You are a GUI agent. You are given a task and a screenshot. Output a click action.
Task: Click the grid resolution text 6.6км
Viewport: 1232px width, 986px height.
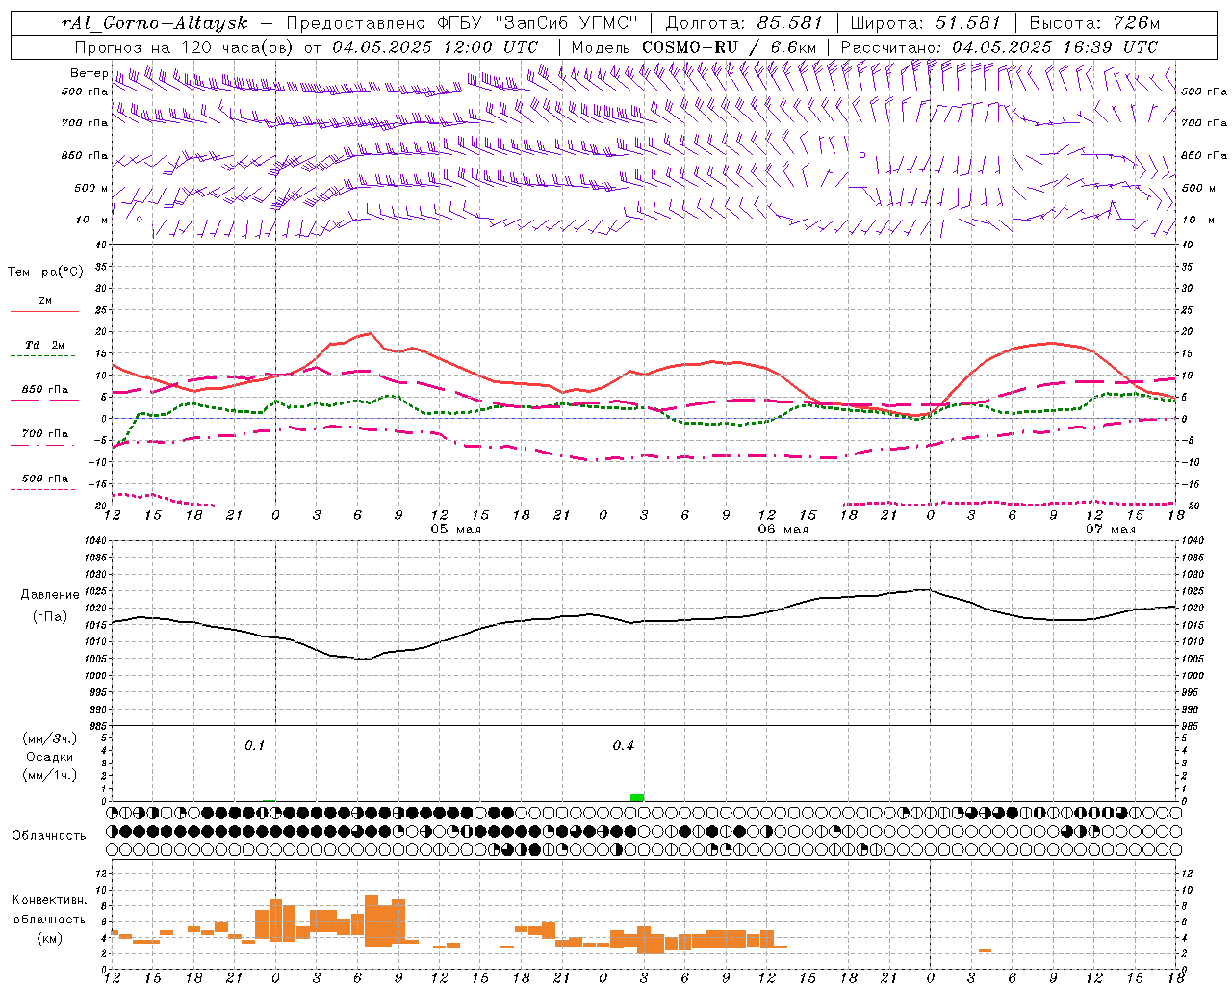[793, 47]
